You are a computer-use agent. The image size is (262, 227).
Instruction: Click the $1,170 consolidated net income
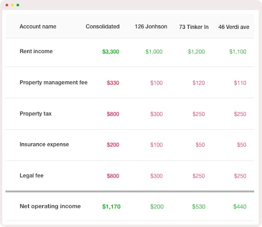(x=111, y=207)
